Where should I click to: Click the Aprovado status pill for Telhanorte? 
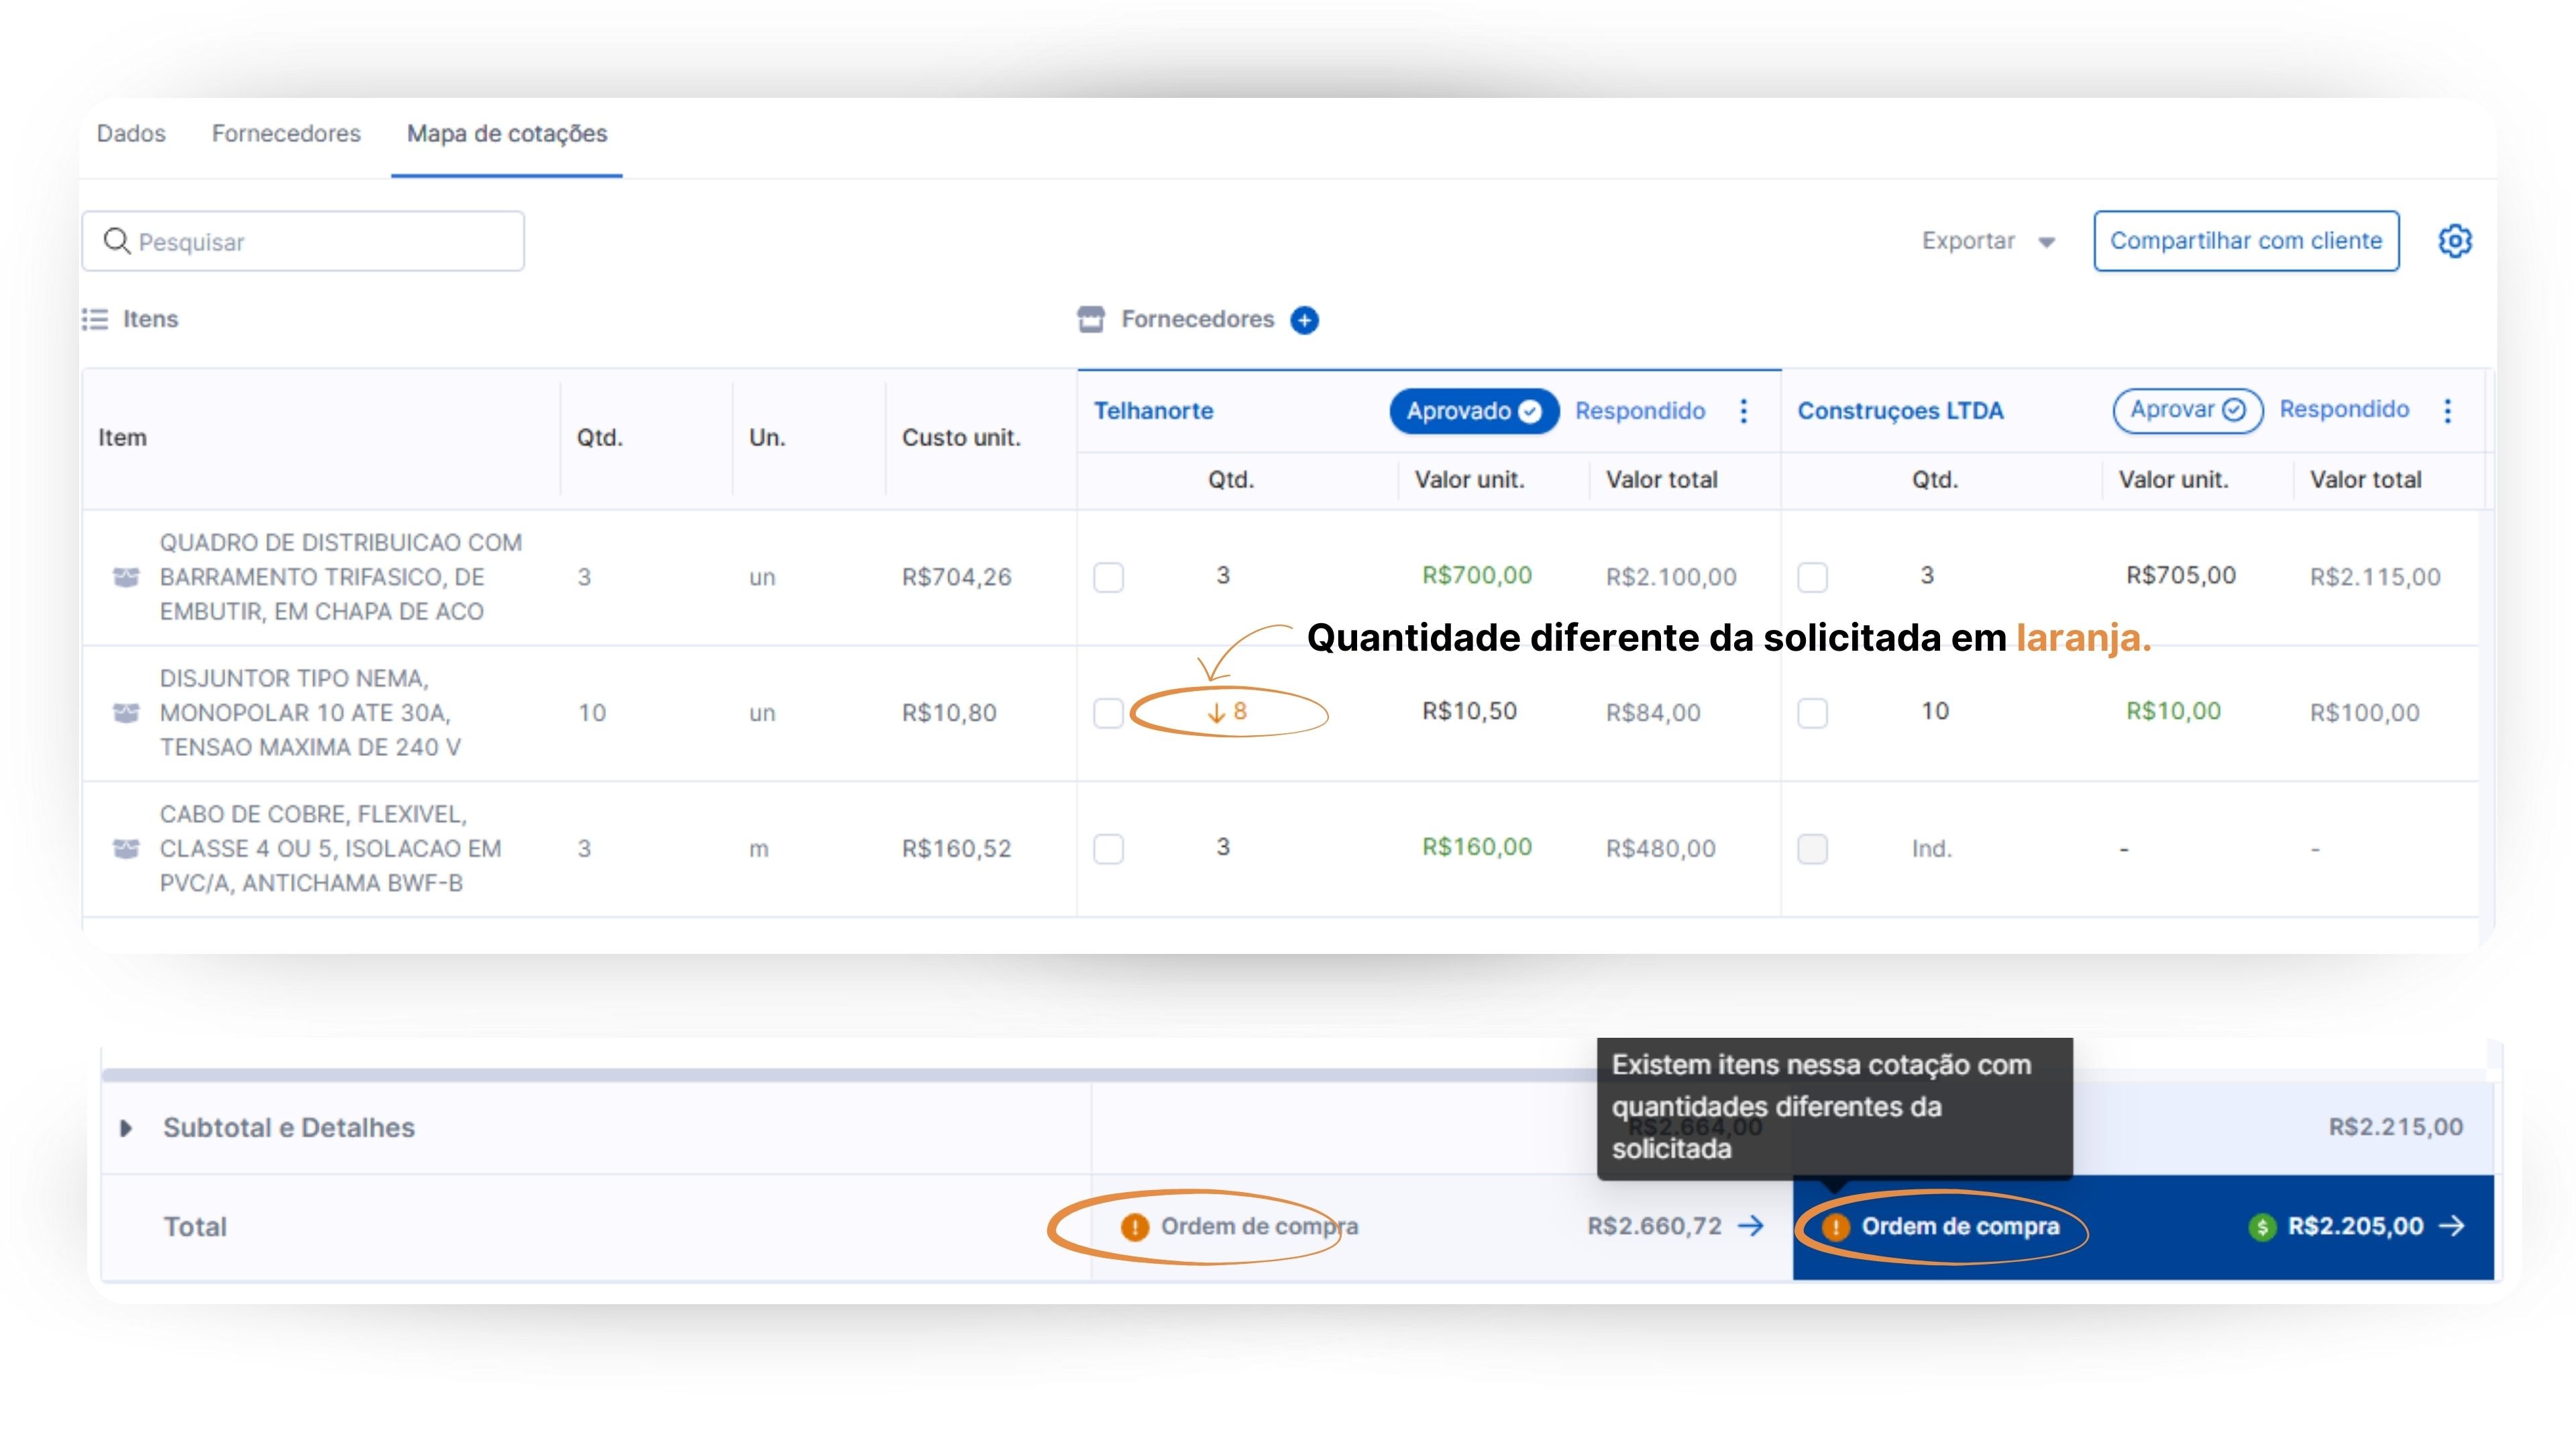(1473, 411)
